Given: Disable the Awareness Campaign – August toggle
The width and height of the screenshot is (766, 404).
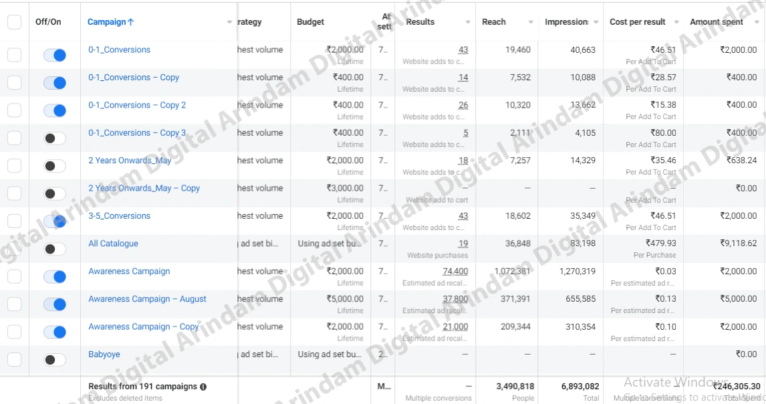Looking at the screenshot, I should coord(55,305).
